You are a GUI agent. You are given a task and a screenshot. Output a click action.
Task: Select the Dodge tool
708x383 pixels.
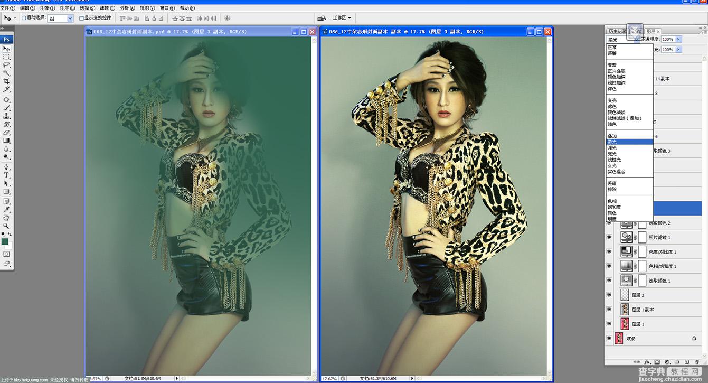[7, 157]
